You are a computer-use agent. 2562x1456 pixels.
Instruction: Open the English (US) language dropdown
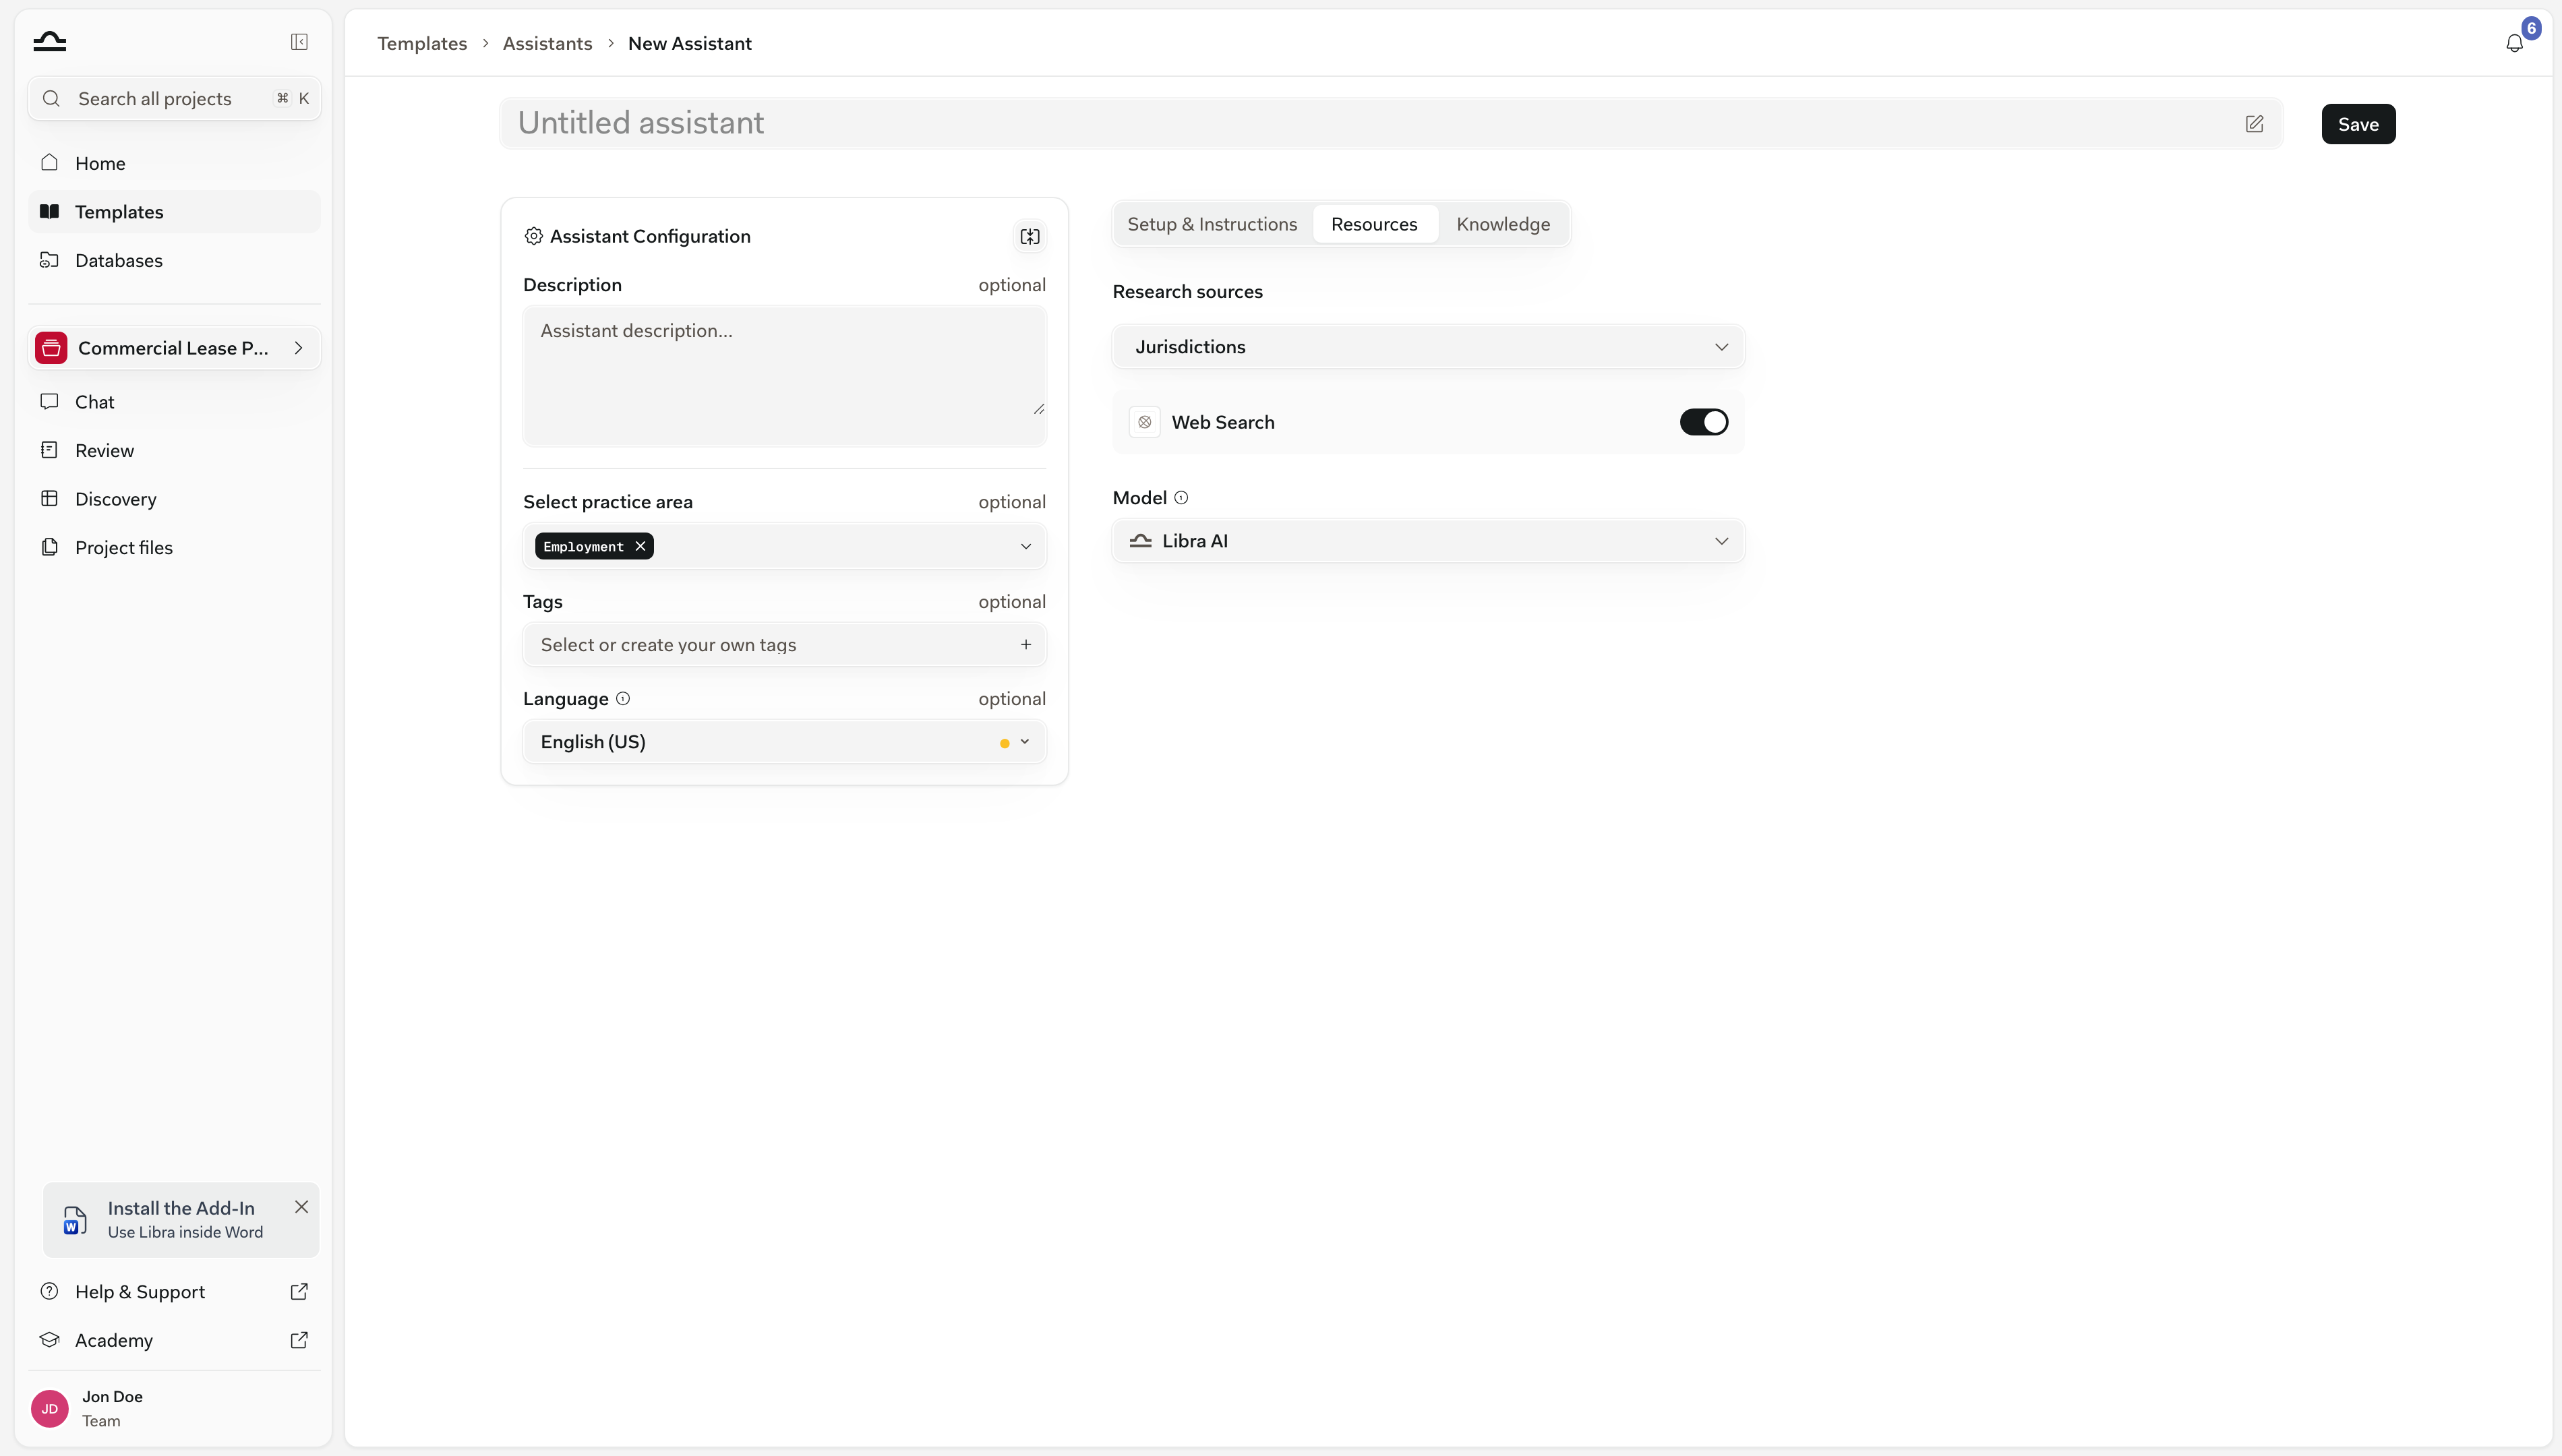tap(784, 742)
